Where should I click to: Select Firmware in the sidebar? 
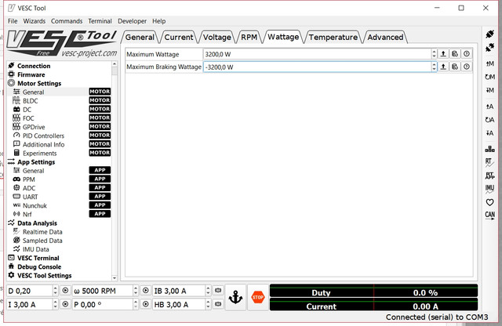pos(31,74)
